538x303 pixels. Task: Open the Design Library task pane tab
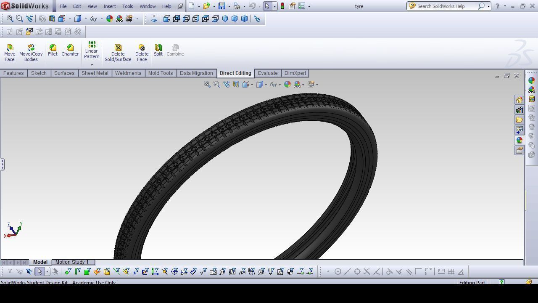pyautogui.click(x=520, y=110)
